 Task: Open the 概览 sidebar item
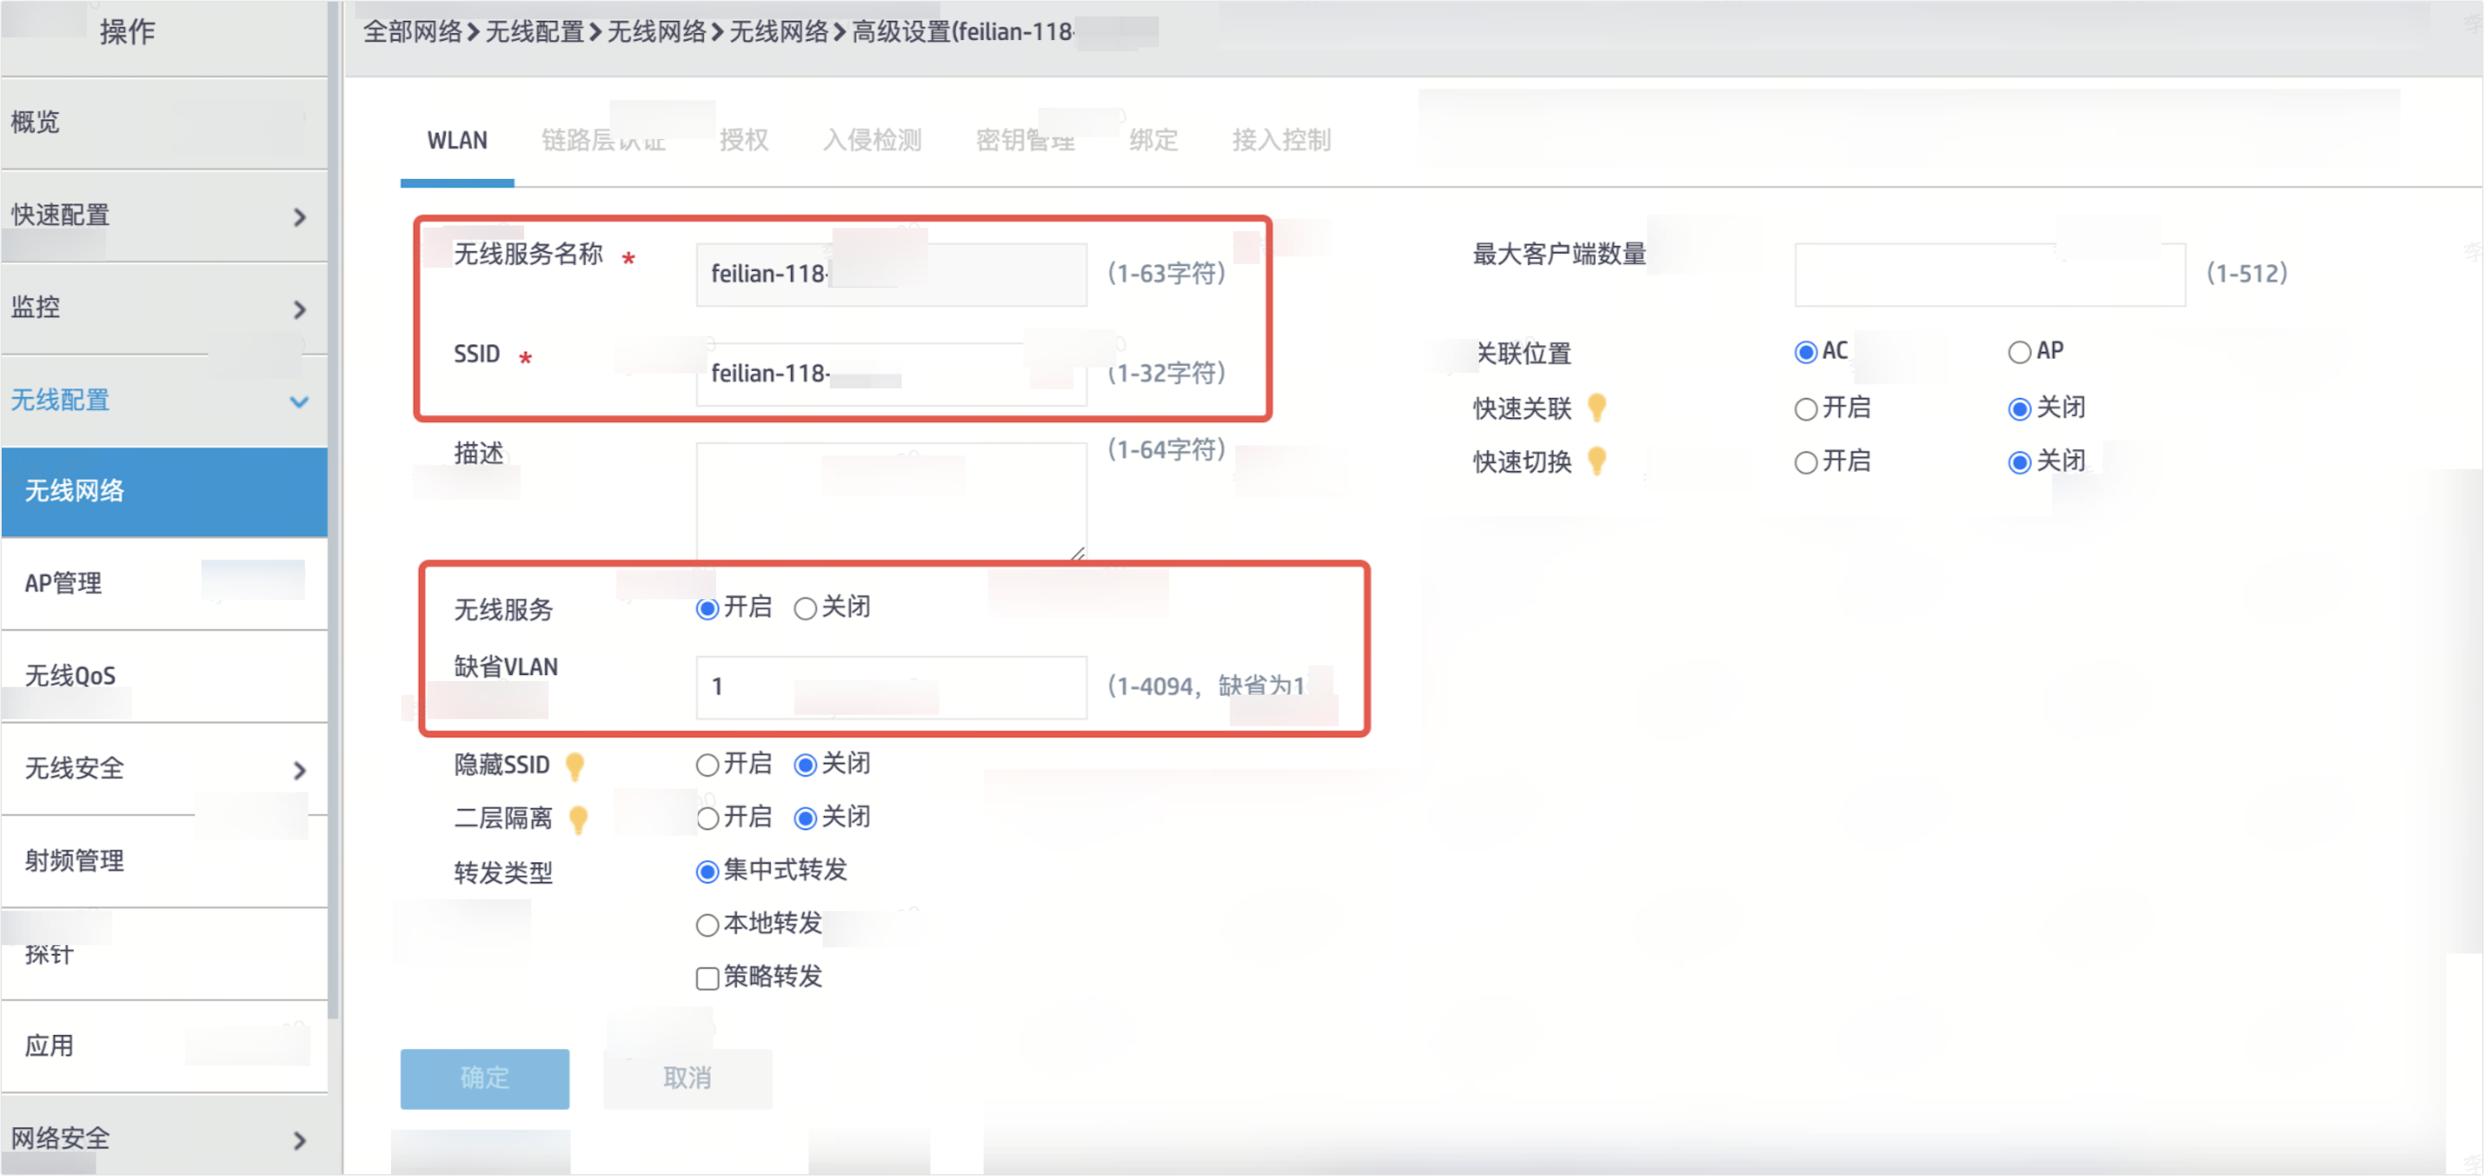pos(164,123)
